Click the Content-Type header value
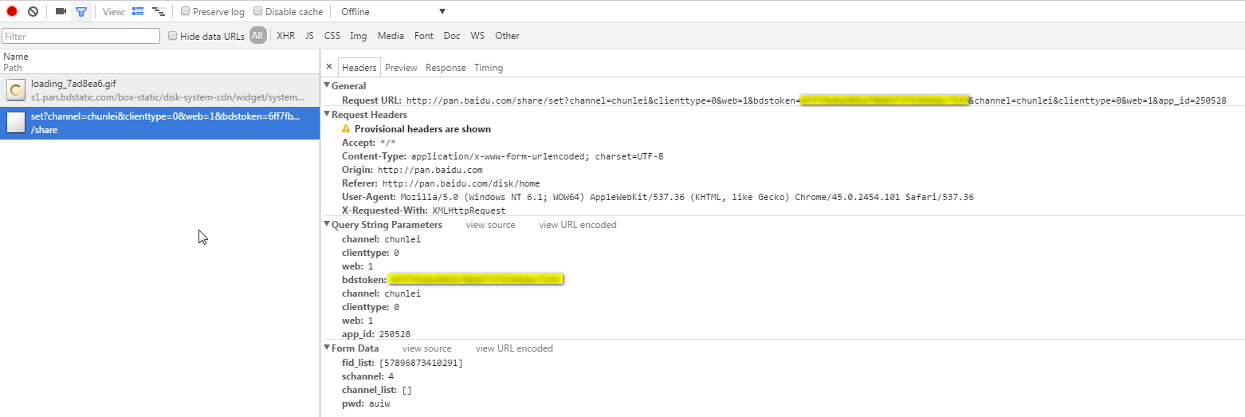Viewport: 1245px width, 417px height. pos(537,156)
